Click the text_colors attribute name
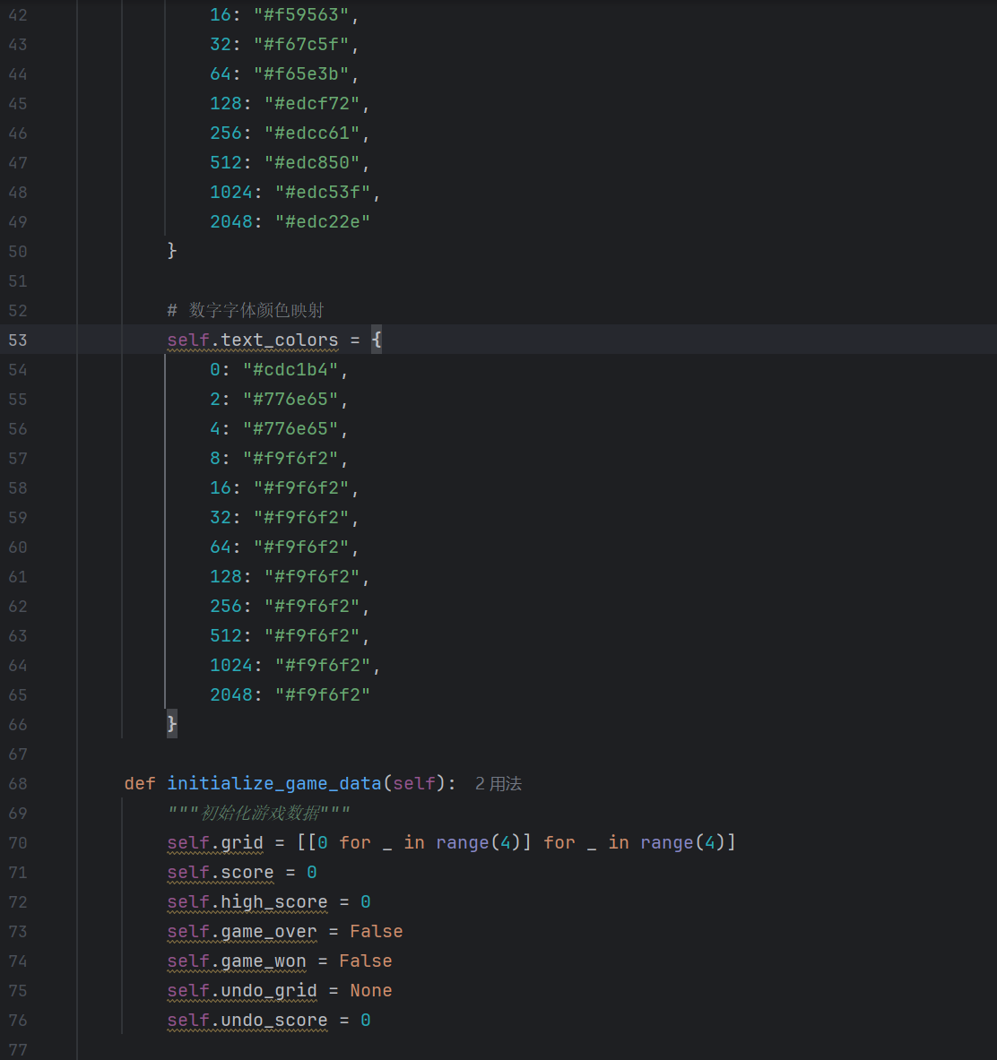The height and width of the screenshot is (1060, 997). (280, 340)
